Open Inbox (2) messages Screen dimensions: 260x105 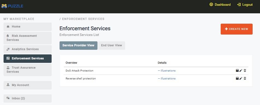coord(28,98)
